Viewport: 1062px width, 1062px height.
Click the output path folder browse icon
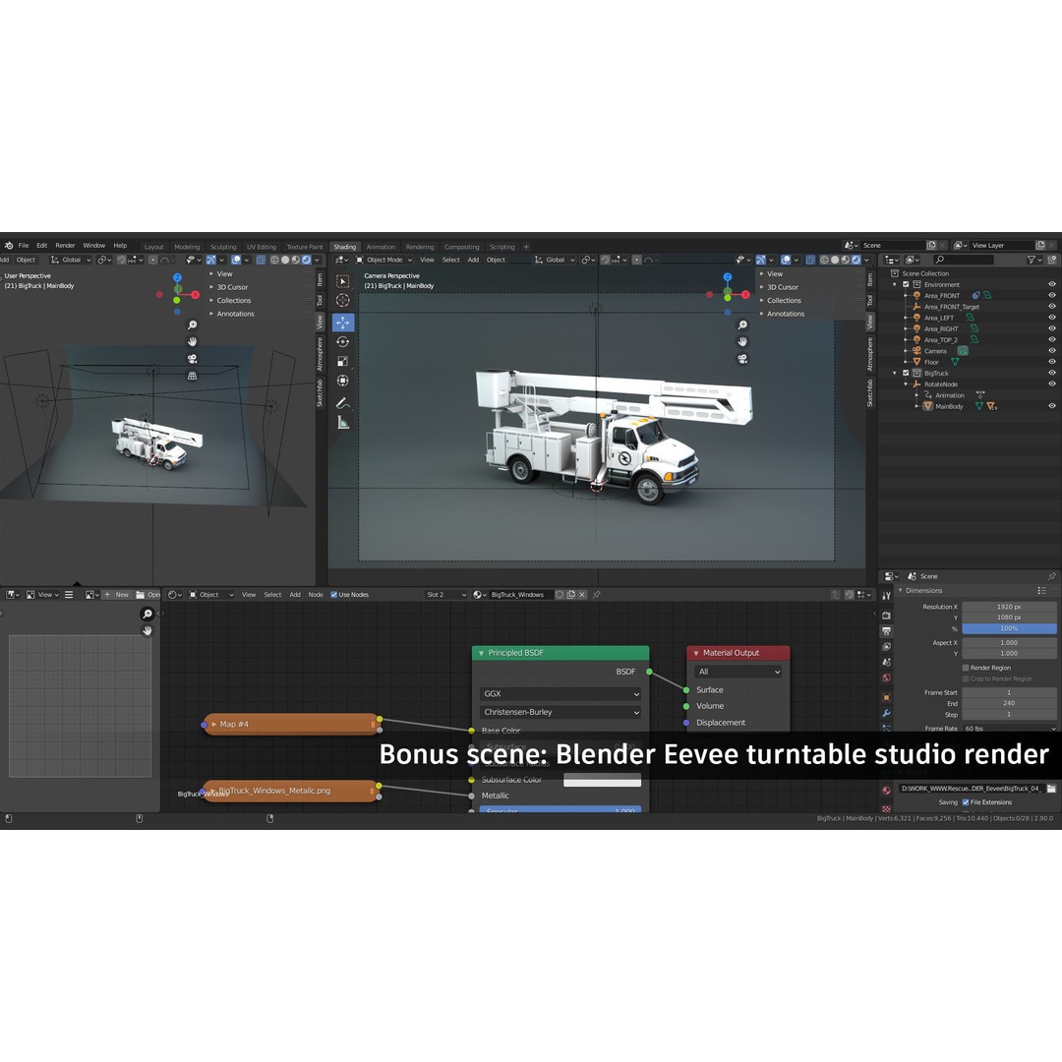click(x=1051, y=789)
